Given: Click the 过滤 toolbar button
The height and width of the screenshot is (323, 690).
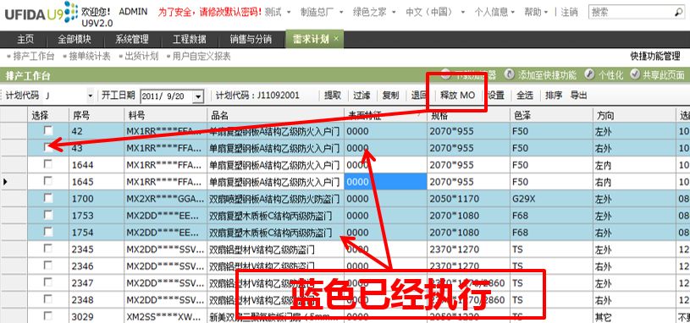Looking at the screenshot, I should pyautogui.click(x=362, y=96).
